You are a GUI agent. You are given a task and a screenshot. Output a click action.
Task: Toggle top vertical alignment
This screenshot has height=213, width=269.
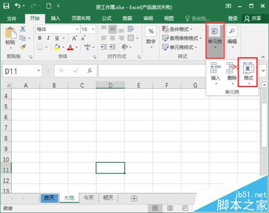coord(104,29)
